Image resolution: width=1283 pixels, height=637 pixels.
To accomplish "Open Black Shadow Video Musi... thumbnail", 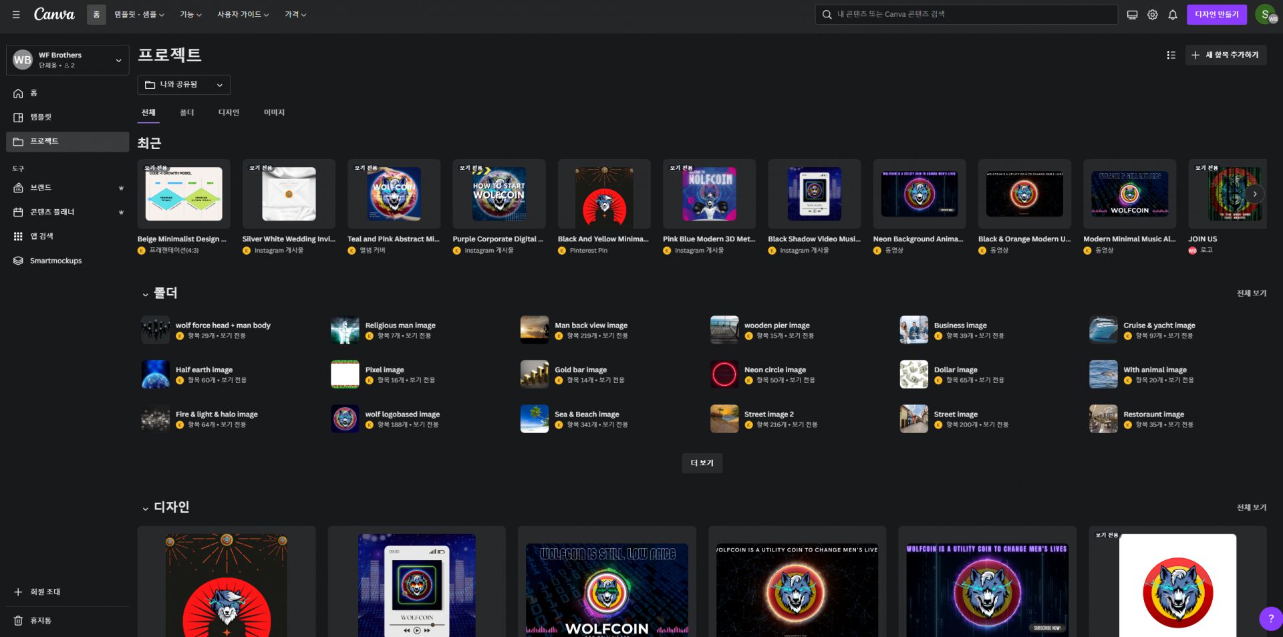I will pos(814,194).
